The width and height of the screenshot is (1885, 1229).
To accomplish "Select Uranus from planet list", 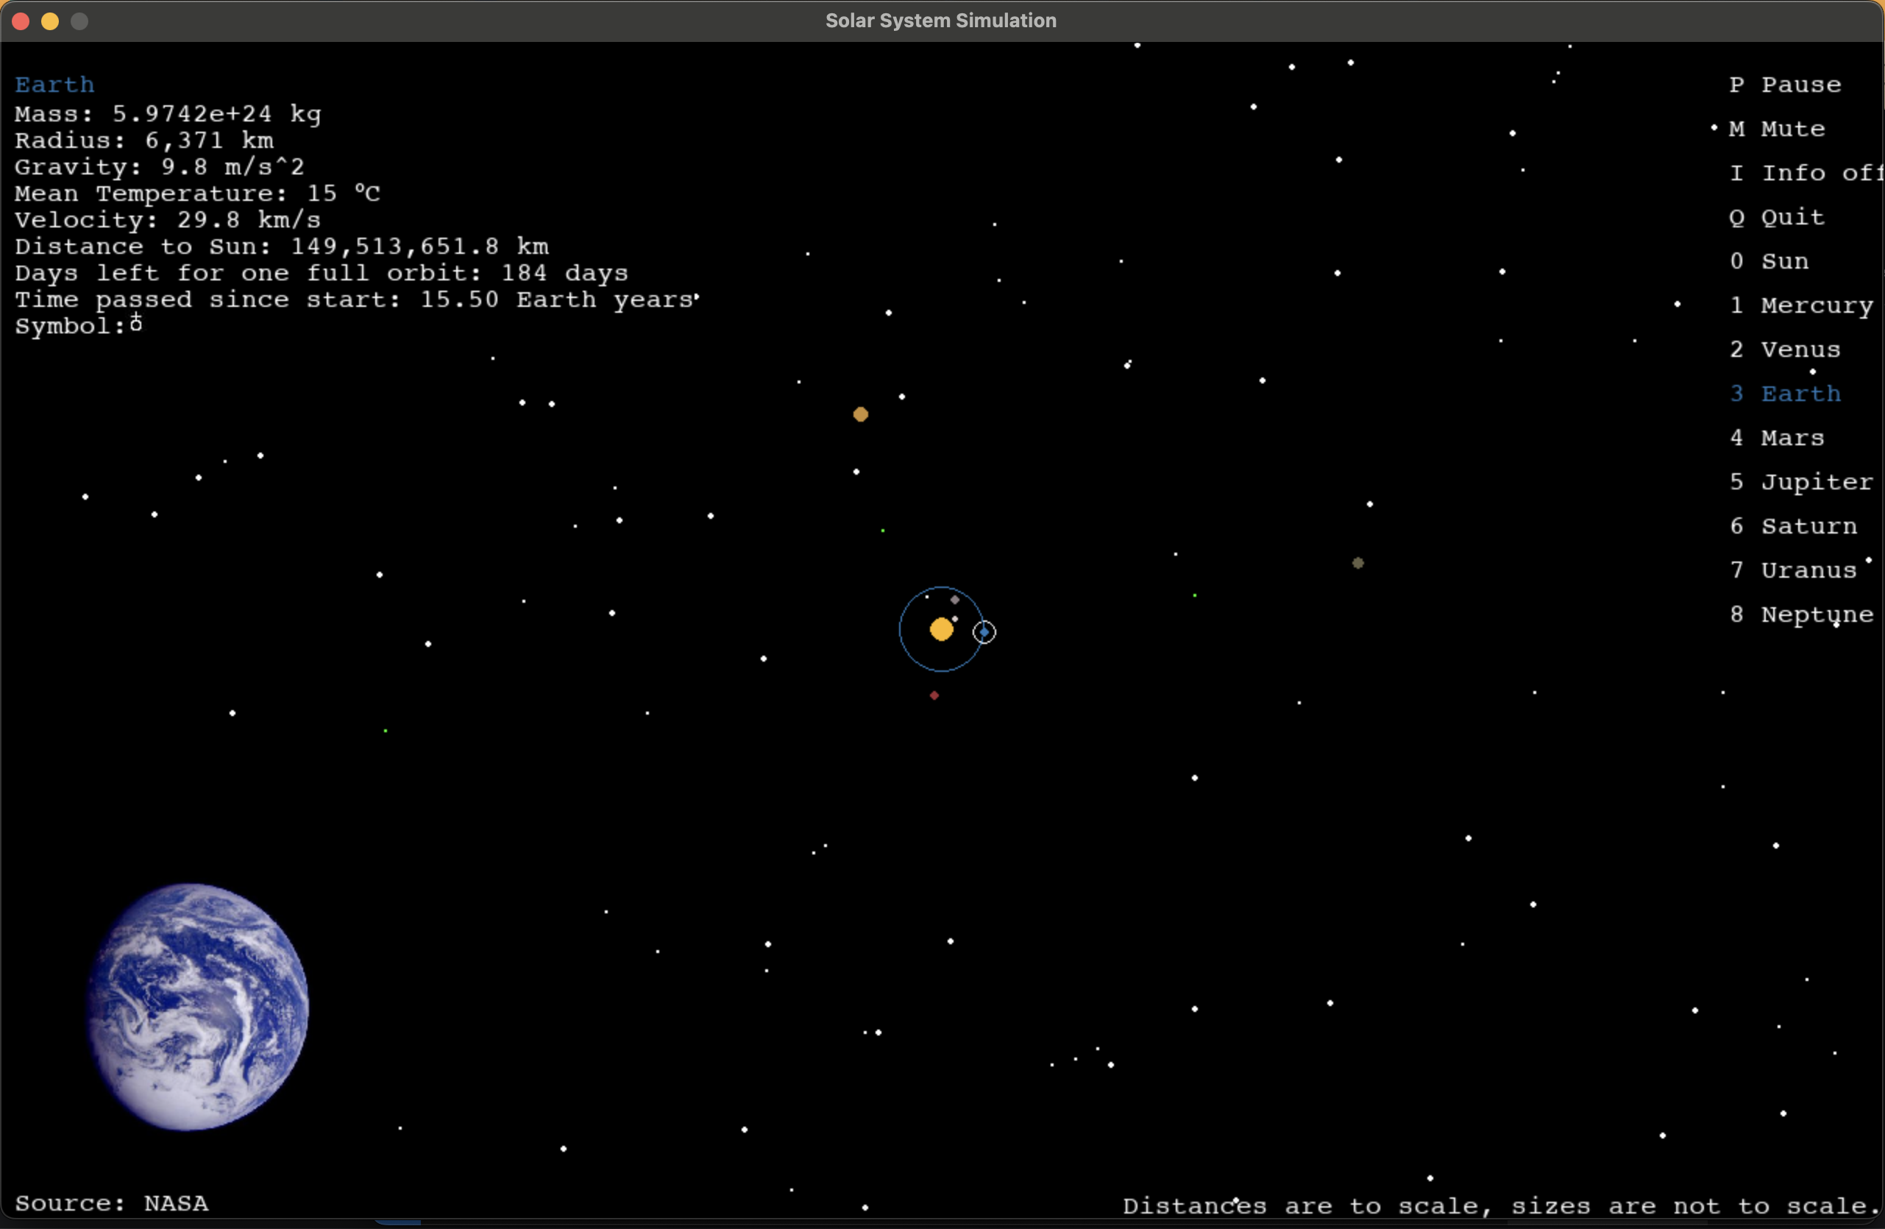I will 1793,570.
